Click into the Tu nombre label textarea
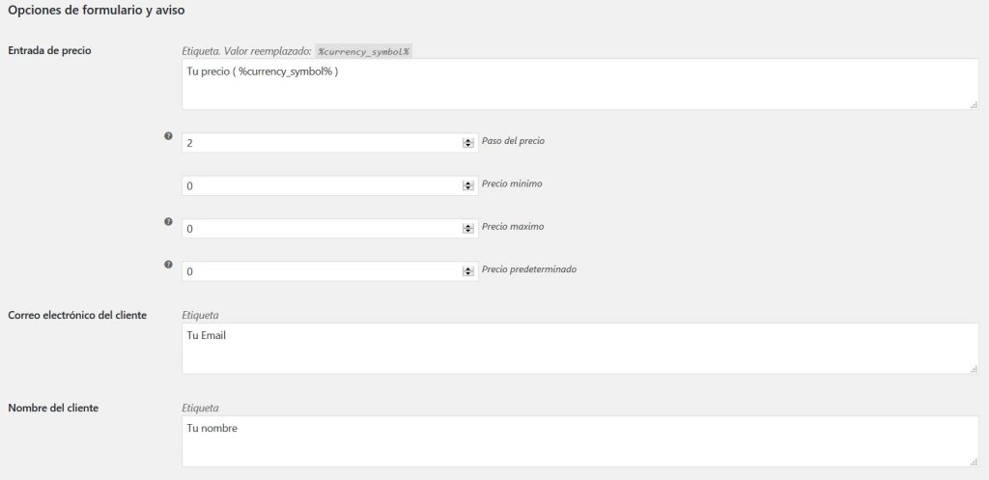 coord(579,442)
